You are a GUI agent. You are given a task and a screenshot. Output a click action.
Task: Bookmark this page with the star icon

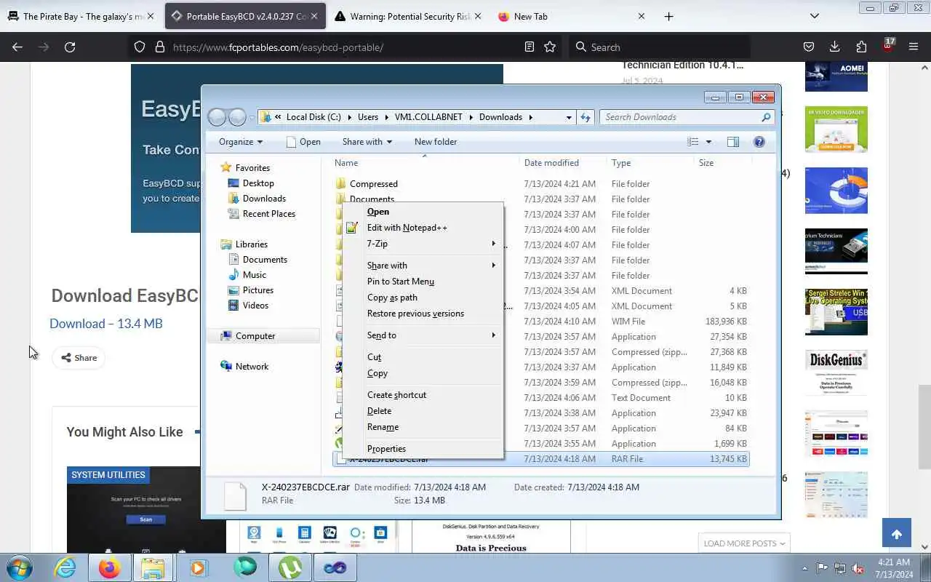pyautogui.click(x=550, y=47)
